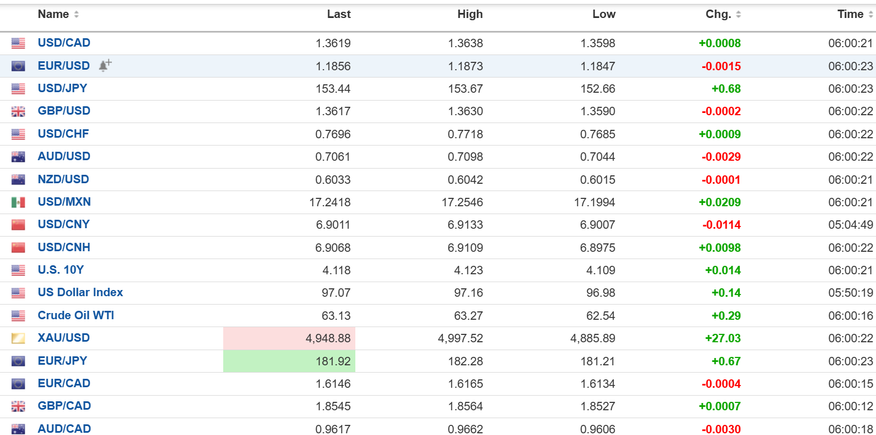
Task: Click the Mexico flag icon beside USD/MXN
Action: point(18,202)
